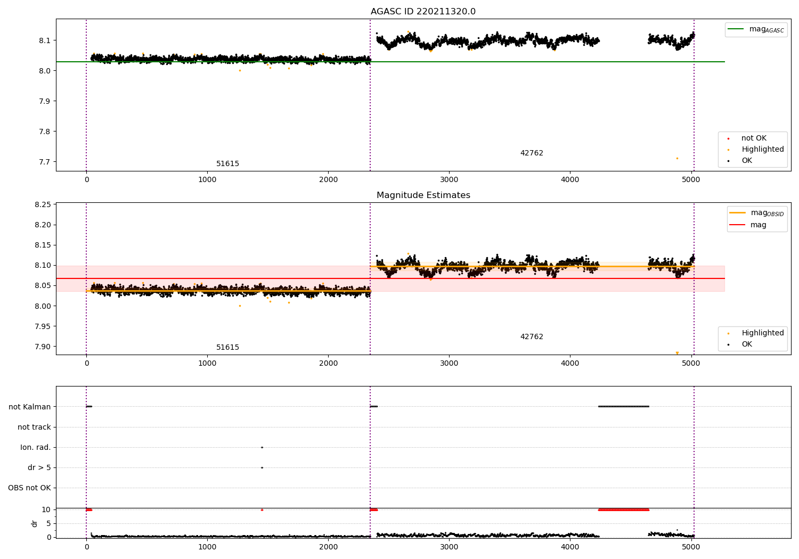Select the mag AGASC legend entry in top plot

[756, 29]
